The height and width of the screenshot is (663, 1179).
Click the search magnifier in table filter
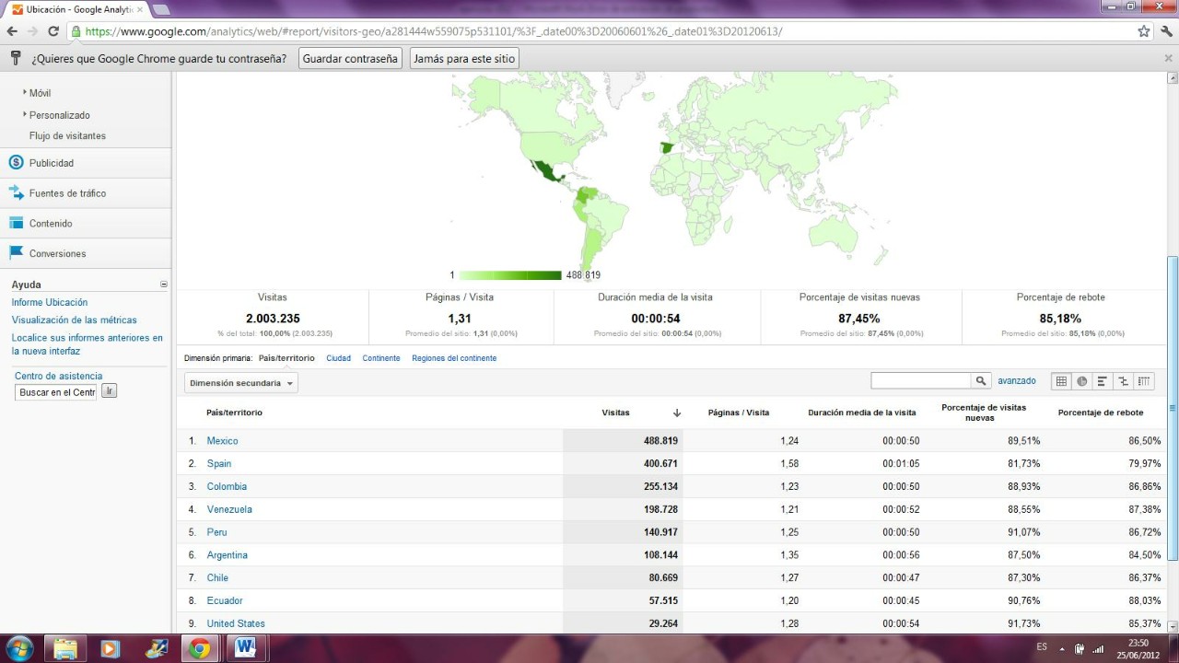click(981, 381)
